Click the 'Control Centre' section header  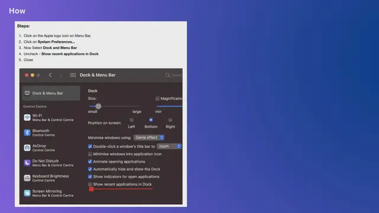pos(35,106)
